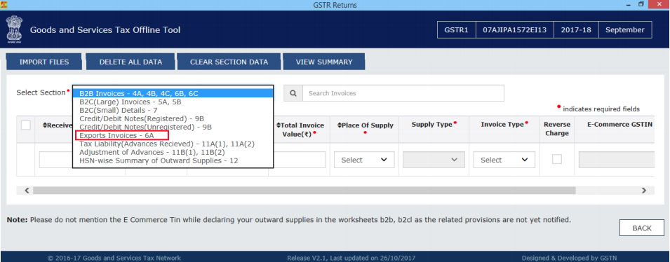Click the Total Invoice Value input field
This screenshot has width=670, height=262.
coord(300,160)
